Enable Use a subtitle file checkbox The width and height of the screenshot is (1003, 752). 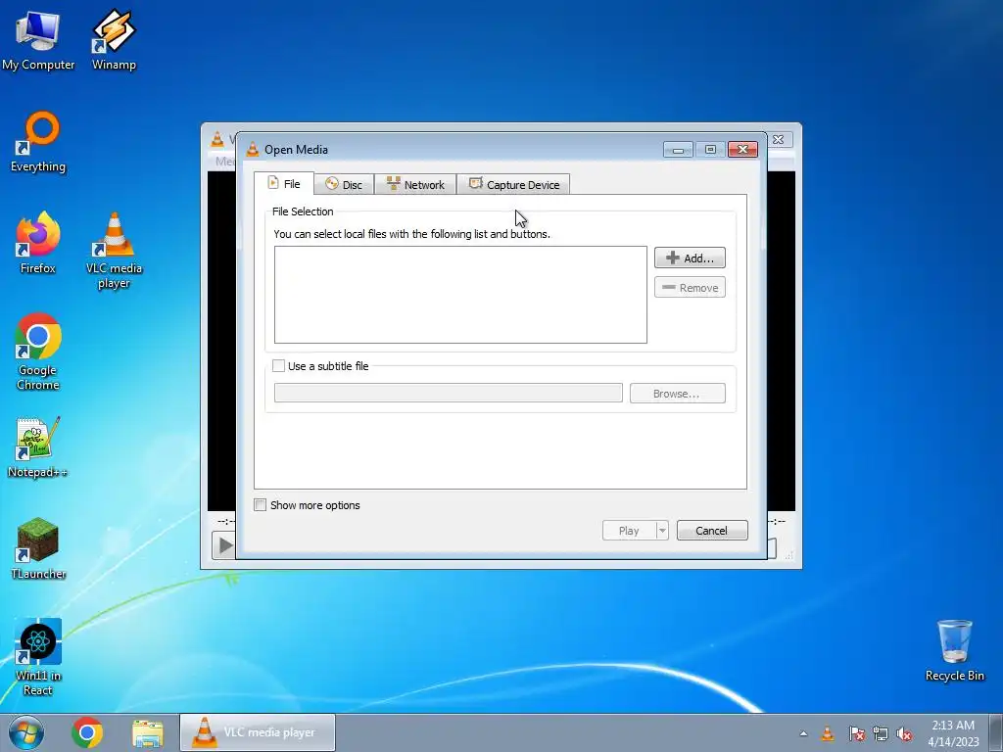click(x=279, y=366)
